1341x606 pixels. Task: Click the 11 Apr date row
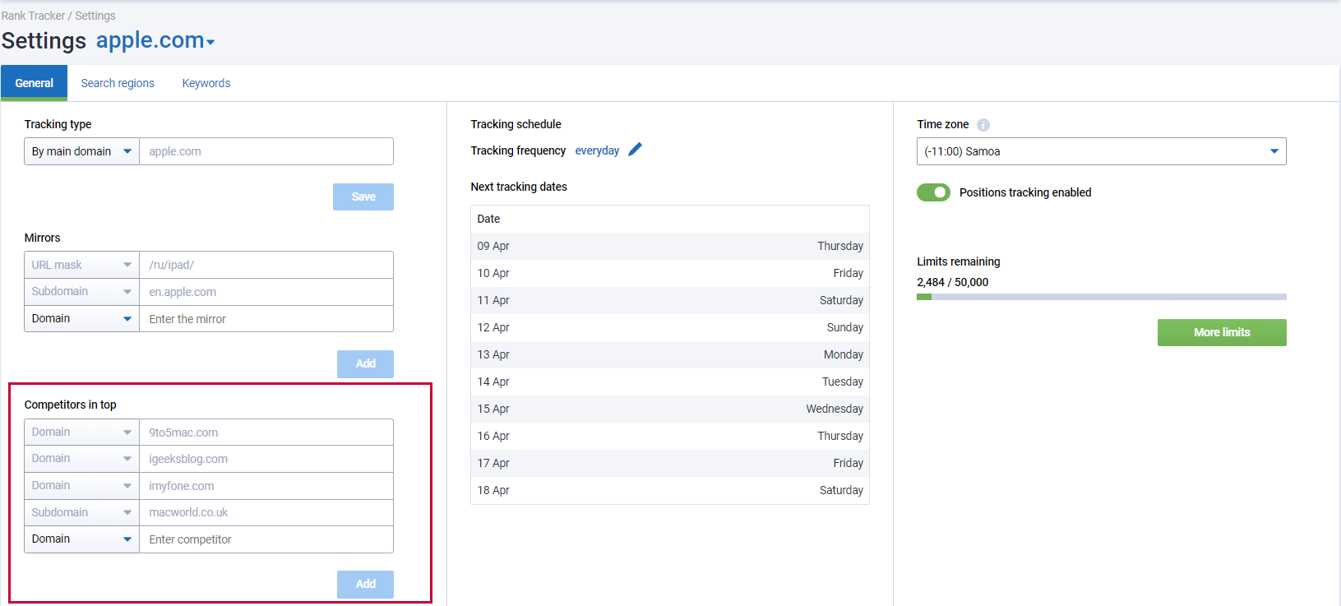click(x=670, y=300)
